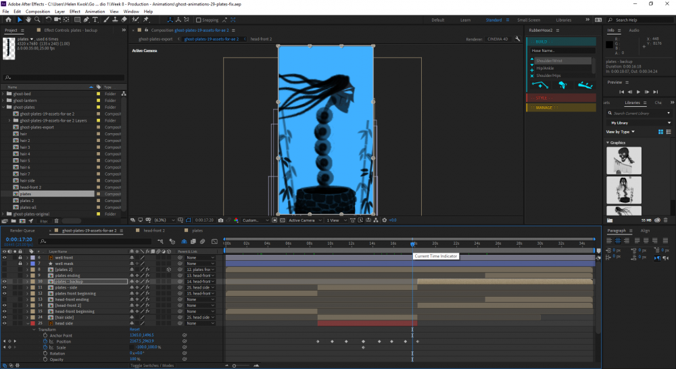Open parent dropdown of plates - backup layer
676x369 pixels.
coord(200,282)
